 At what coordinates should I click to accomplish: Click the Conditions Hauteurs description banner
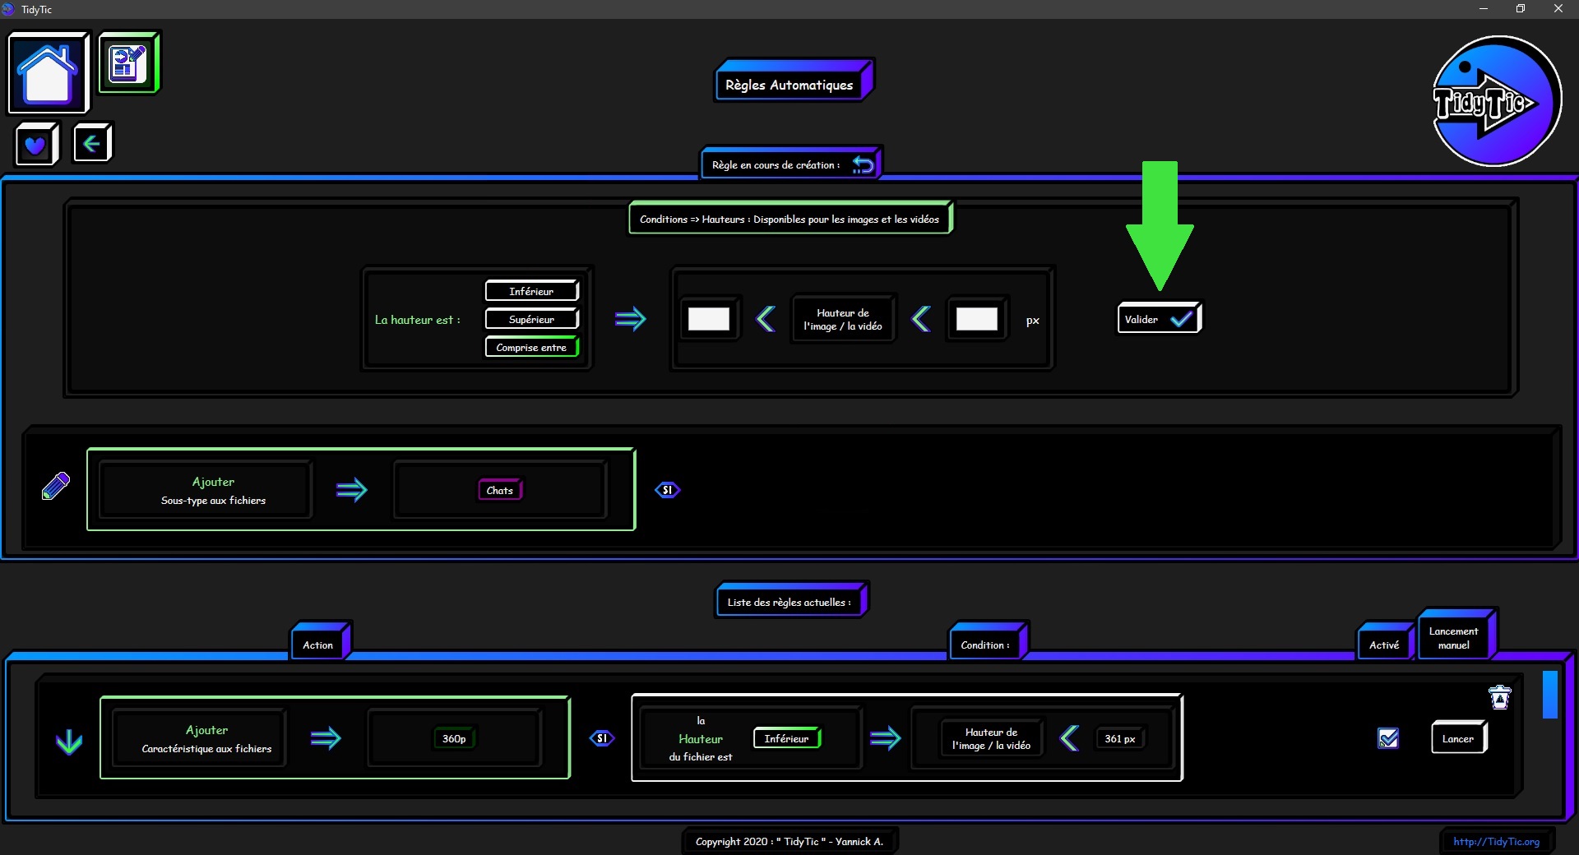click(x=789, y=219)
